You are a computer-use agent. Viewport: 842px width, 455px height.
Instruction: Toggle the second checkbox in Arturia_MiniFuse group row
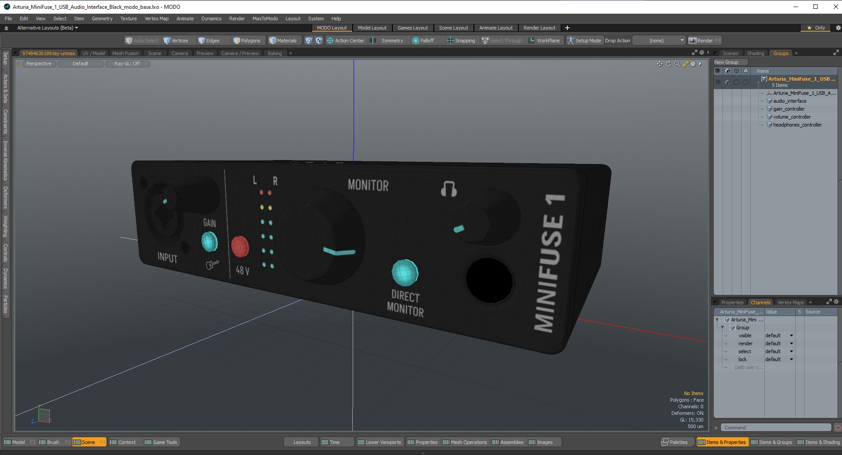[x=745, y=82]
